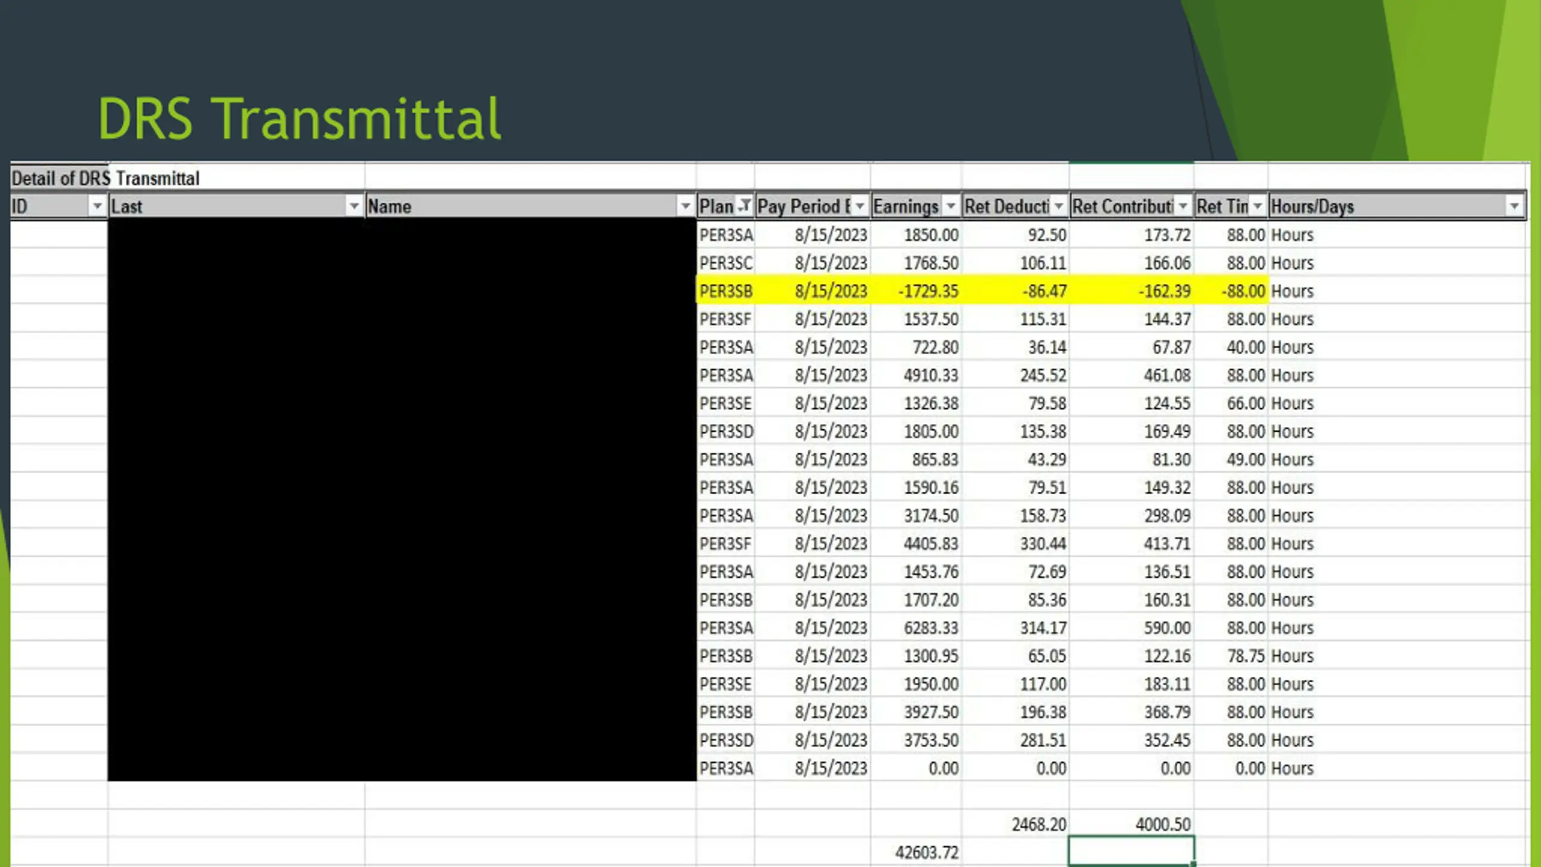1541x867 pixels.
Task: Open the Hours/Days filter arrow
Action: coord(1515,207)
